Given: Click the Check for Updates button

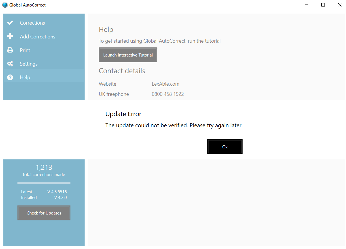Looking at the screenshot, I should click(x=44, y=213).
